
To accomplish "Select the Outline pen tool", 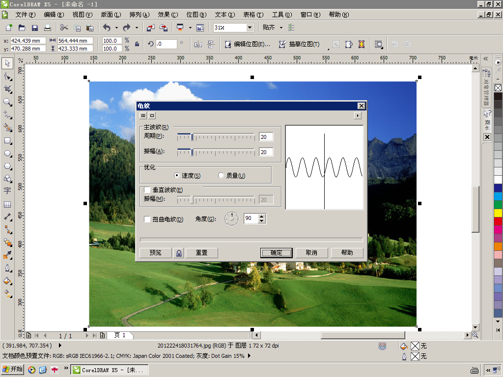I will (7, 268).
